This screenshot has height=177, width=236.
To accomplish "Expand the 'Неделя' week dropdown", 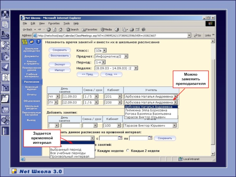I will point(116,68).
